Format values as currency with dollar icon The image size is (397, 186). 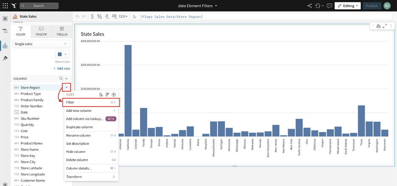click(92, 17)
